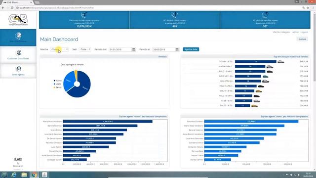Click the stampa button
316x178 pixels.
click(x=302, y=39)
